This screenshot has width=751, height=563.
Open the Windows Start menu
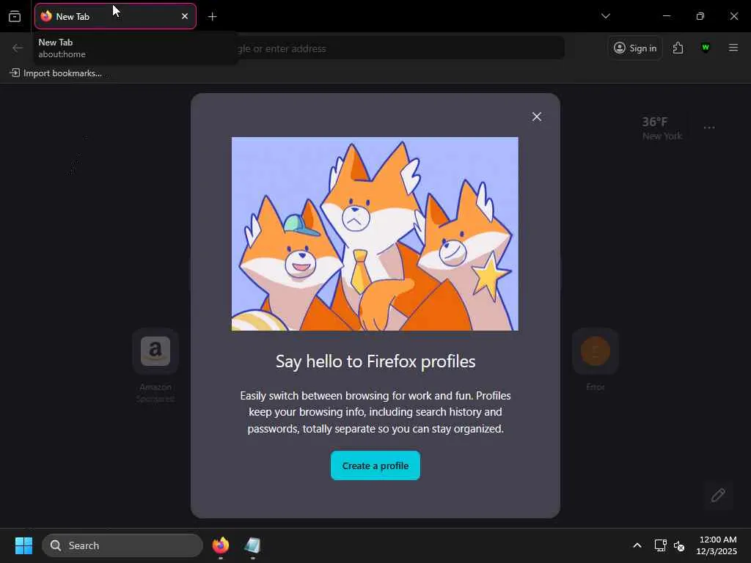coord(23,545)
